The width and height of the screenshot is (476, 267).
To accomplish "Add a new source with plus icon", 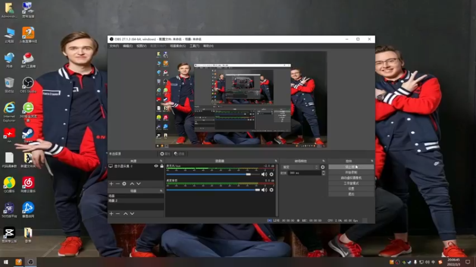I will 111,184.
